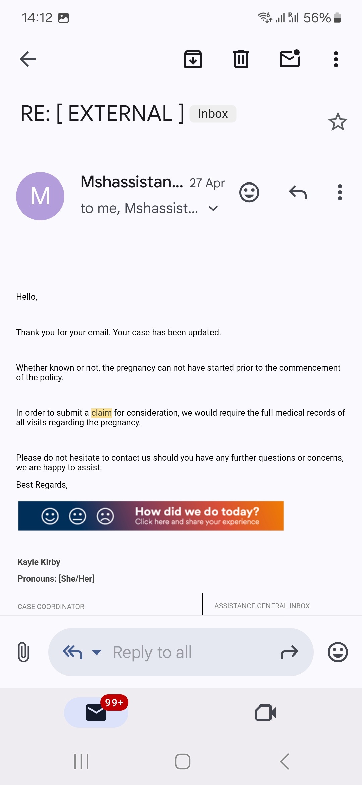Attach a file with paperclip icon
Screen dimensions: 362x785
(x=23, y=652)
